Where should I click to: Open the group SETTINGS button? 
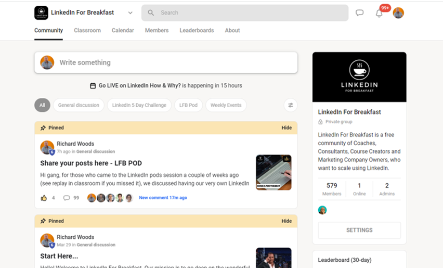(x=359, y=230)
